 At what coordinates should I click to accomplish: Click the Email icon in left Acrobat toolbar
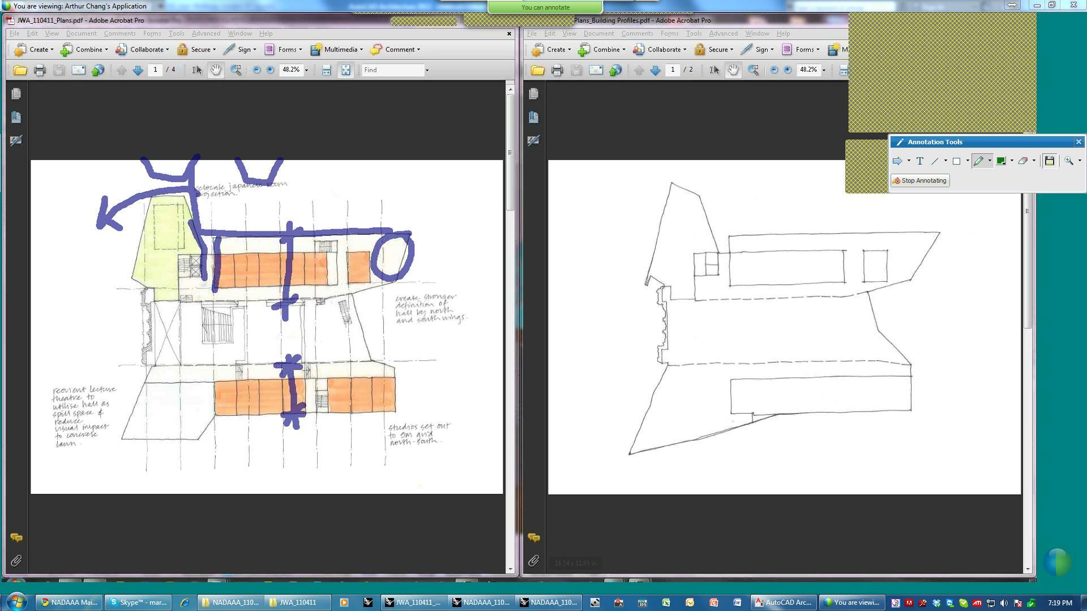pos(79,70)
